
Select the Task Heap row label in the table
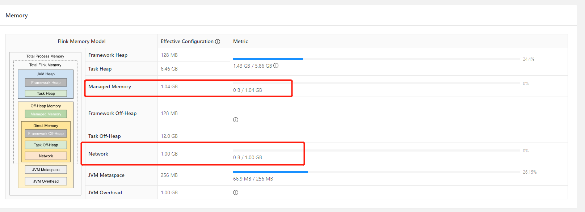tap(100, 69)
